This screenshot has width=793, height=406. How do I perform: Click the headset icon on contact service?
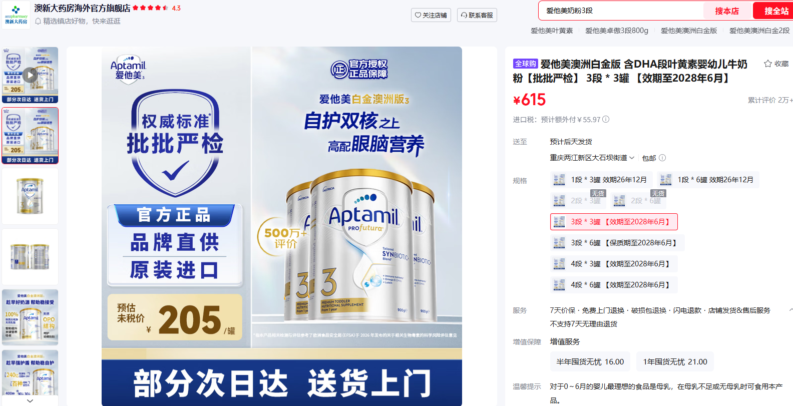(464, 16)
